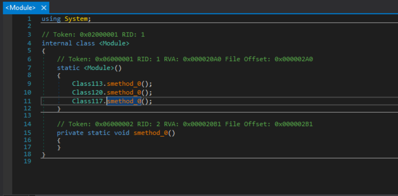Click the 'internal' keyword on line 4
The height and width of the screenshot is (196, 398).
[57, 43]
